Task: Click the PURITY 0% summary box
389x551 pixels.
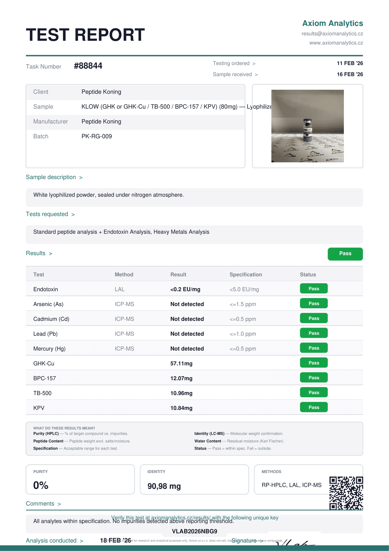Action: [x=80, y=480]
